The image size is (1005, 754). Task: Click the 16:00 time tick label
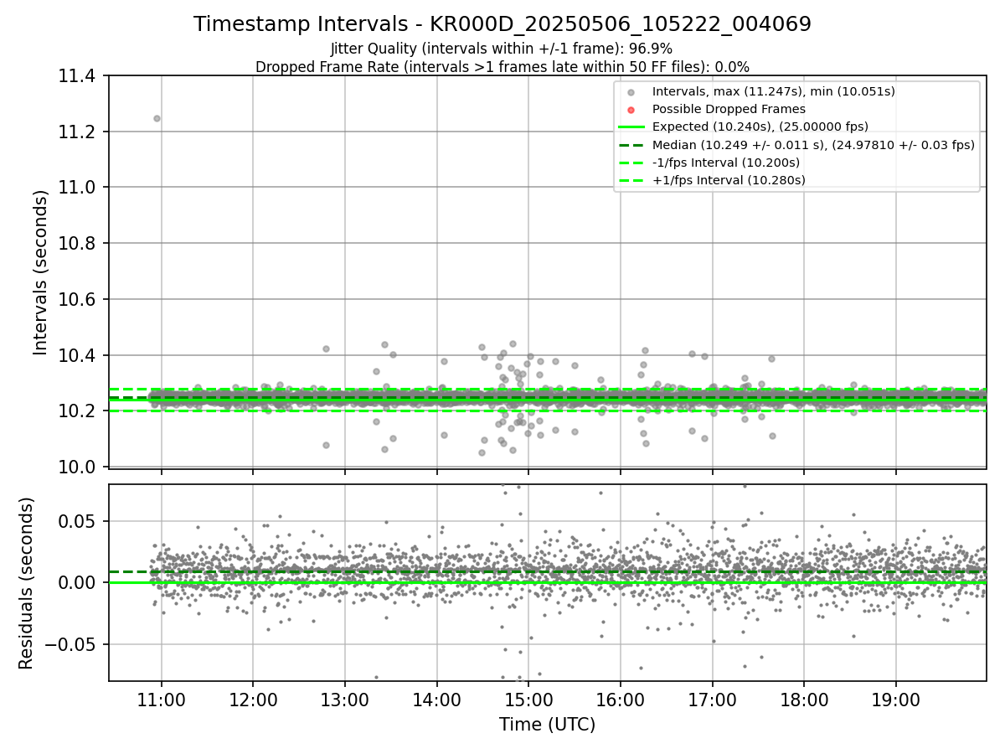621,699
